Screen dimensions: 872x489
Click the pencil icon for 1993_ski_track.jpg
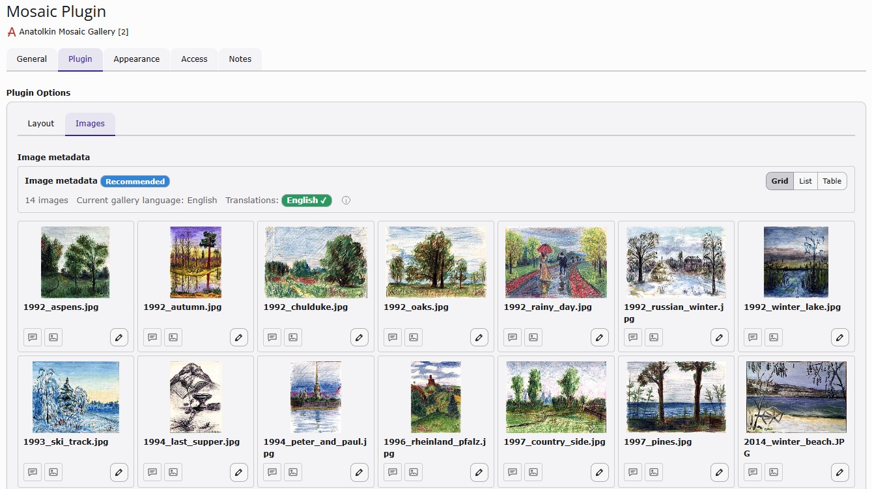[119, 472]
